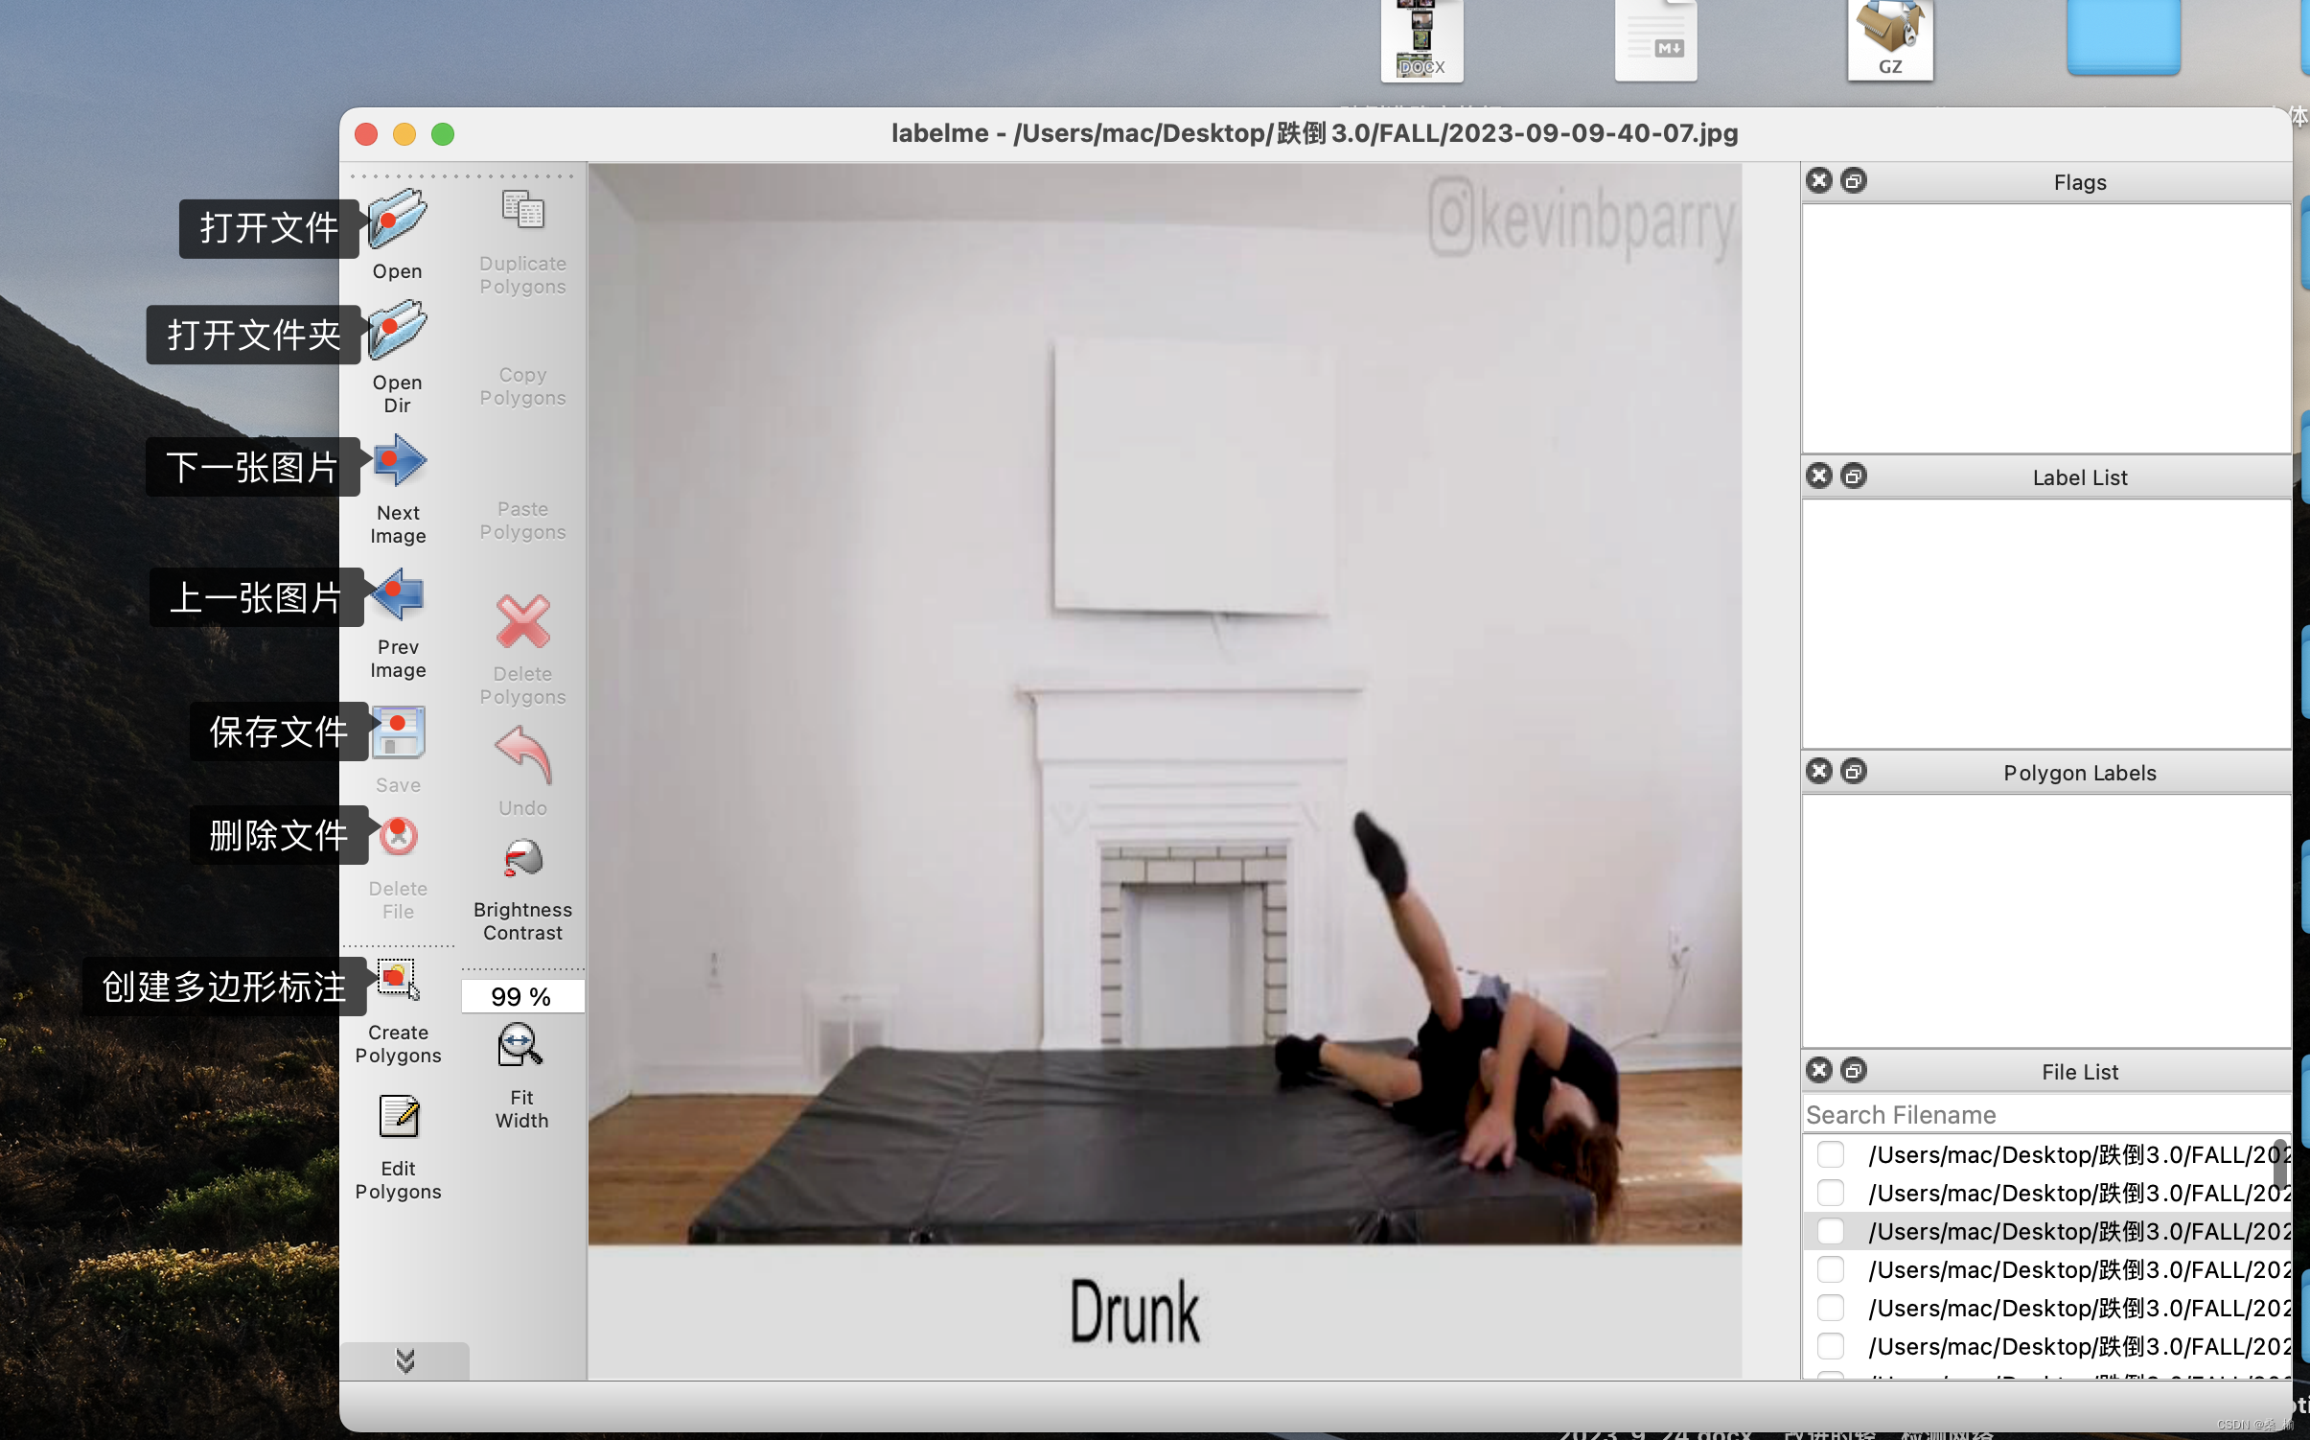The image size is (2310, 1440).
Task: Check the fifth file list checkbox
Action: tap(1831, 1308)
